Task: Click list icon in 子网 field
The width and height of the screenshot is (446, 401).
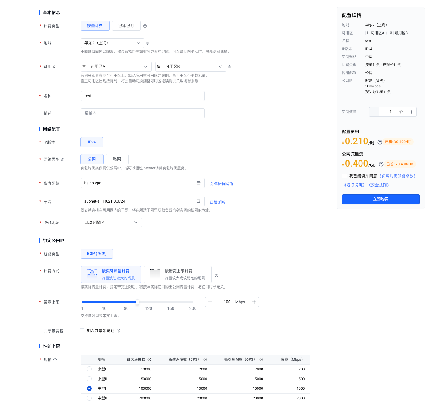Action: 199,201
